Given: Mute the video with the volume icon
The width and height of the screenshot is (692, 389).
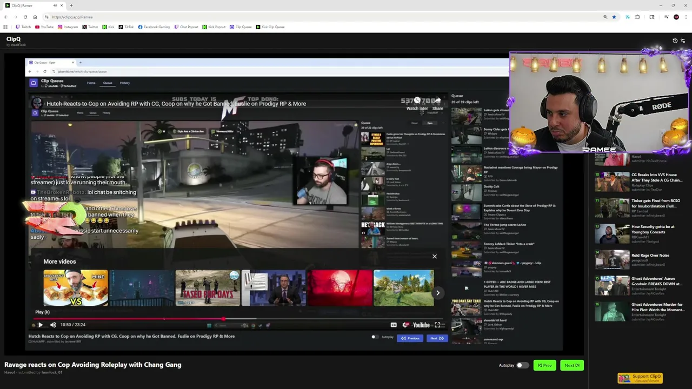Looking at the screenshot, I should coord(53,325).
